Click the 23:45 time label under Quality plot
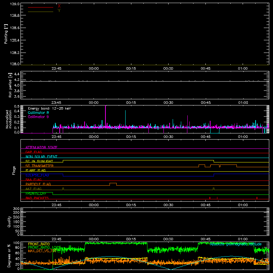The width and height of the screenshot is (273, 273). pos(56,239)
